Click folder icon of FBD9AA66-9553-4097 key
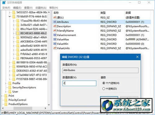This screenshot has width=155, height=115. [x=18, y=58]
